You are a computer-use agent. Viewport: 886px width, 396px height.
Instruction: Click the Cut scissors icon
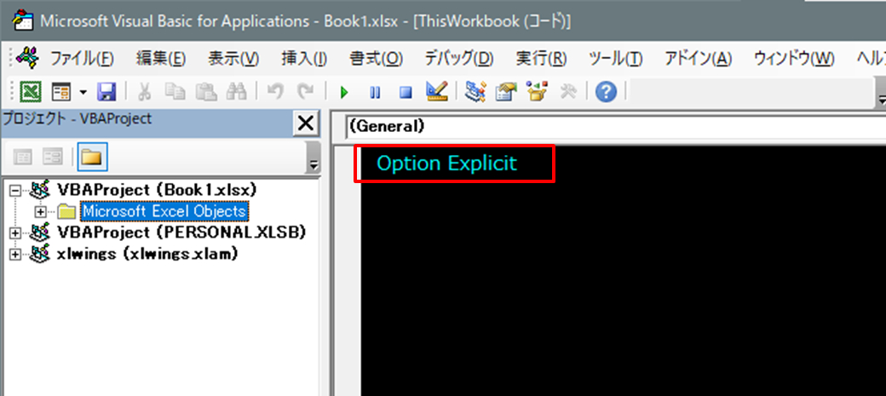coord(145,91)
